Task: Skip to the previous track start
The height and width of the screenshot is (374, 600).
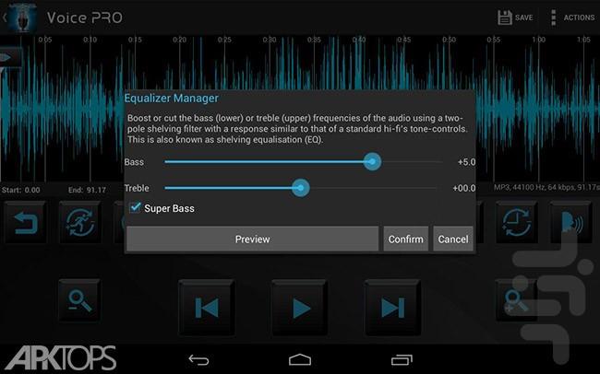Action: [x=207, y=308]
